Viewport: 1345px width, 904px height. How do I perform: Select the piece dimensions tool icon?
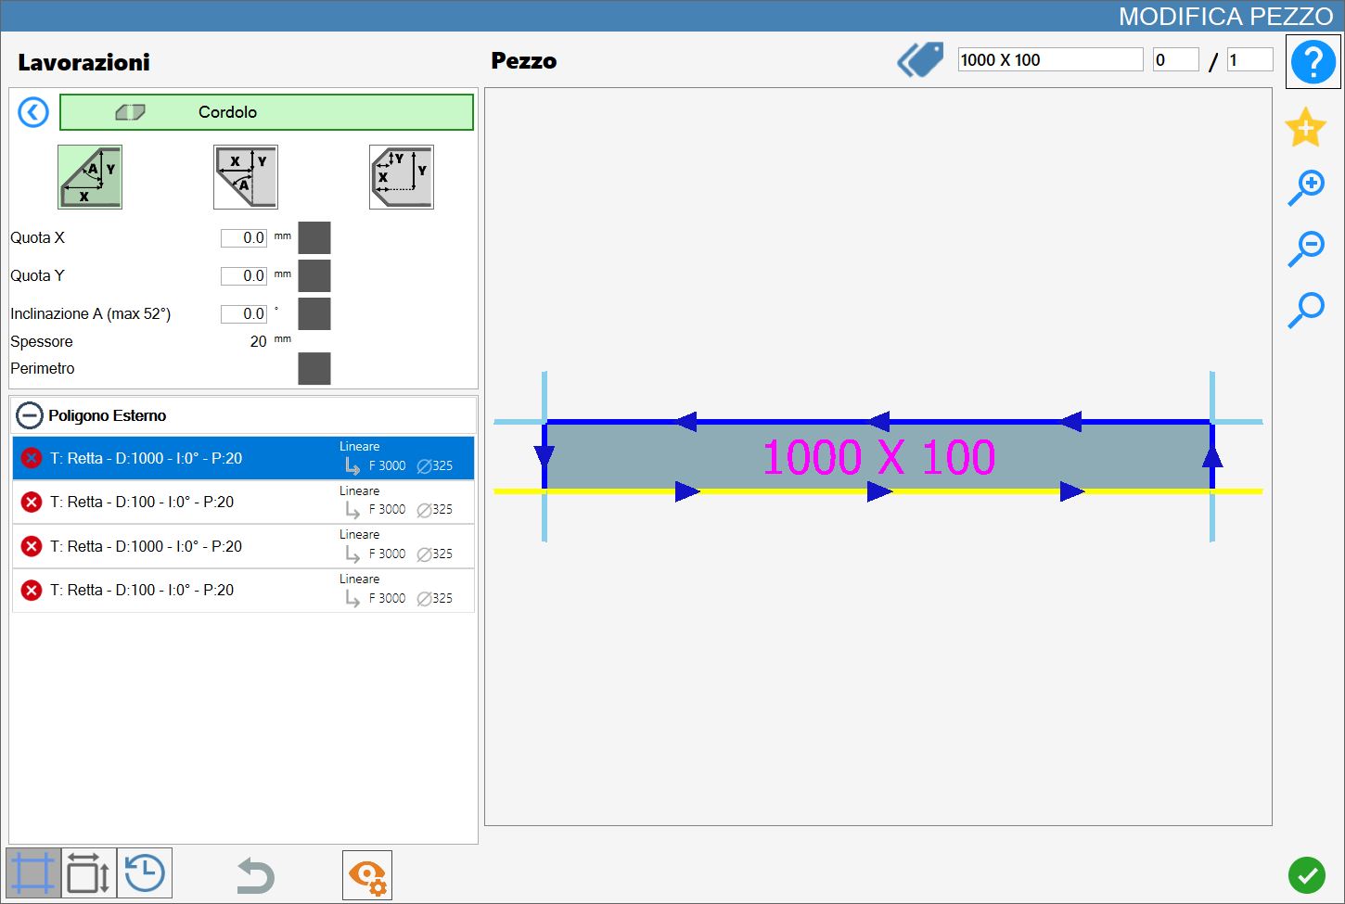[x=89, y=873]
